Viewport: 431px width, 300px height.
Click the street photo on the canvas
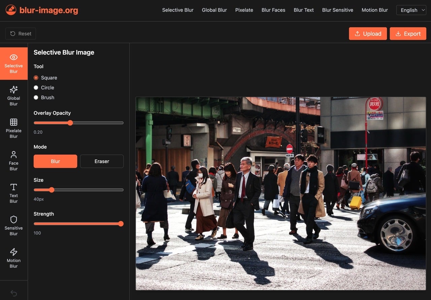click(281, 193)
